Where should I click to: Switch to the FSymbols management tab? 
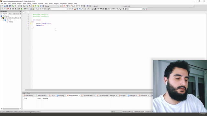(x=16, y=14)
